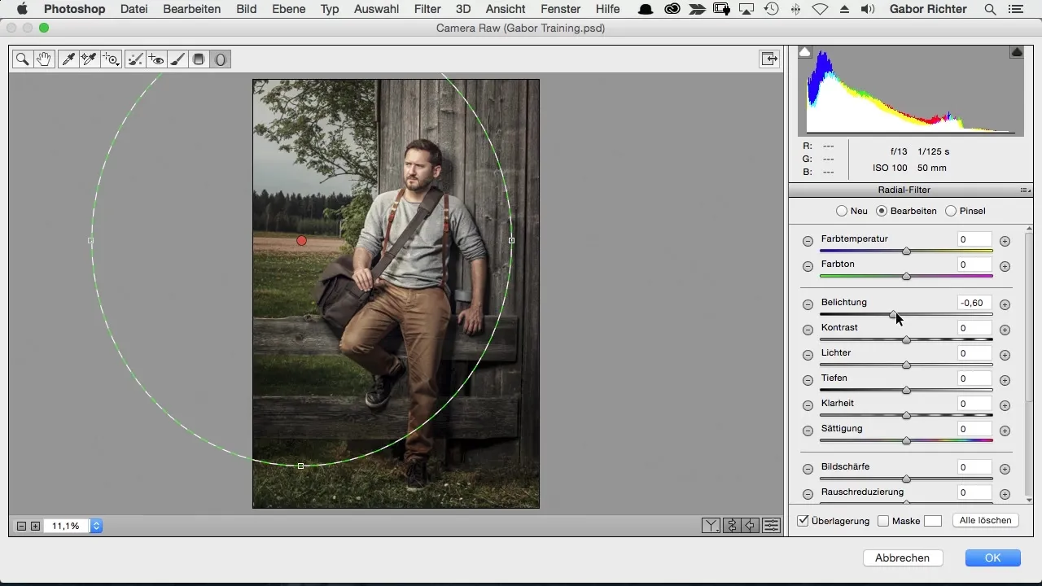Image resolution: width=1042 pixels, height=586 pixels.
Task: Open the Ebene menu
Action: pyautogui.click(x=289, y=9)
